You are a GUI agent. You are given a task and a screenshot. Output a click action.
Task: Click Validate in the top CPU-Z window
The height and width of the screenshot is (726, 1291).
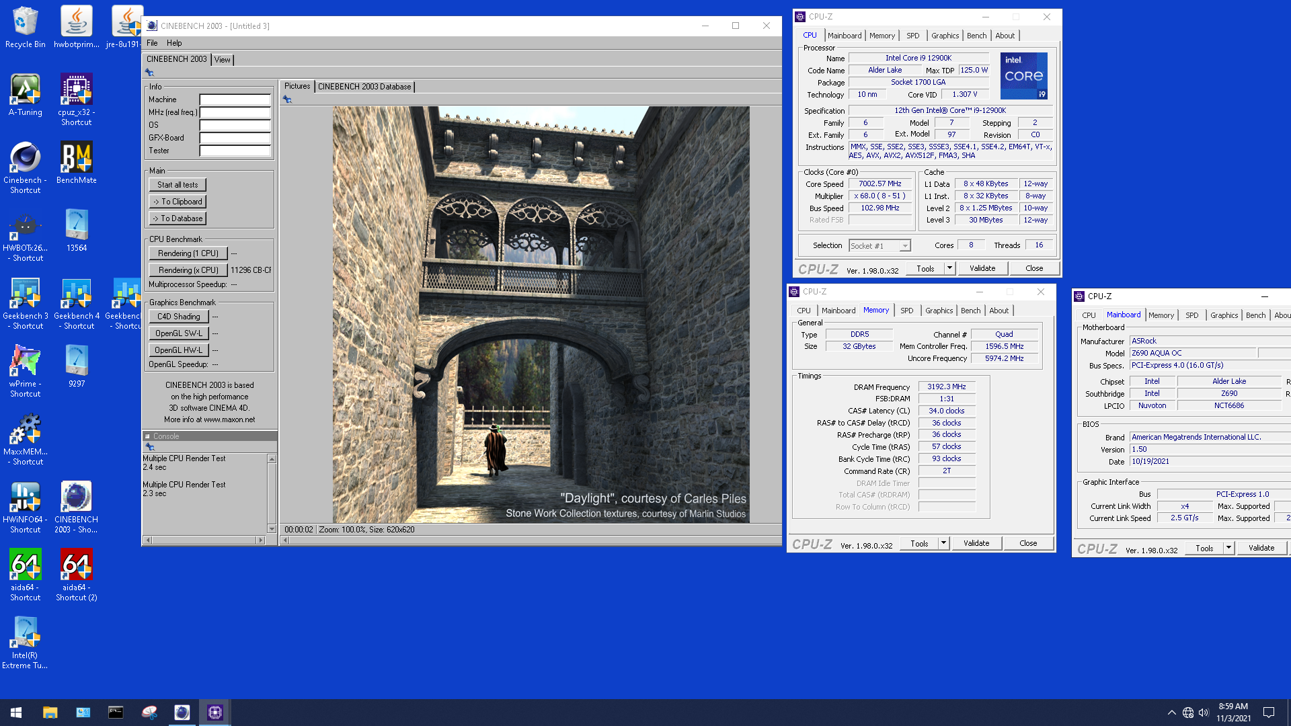coord(982,268)
